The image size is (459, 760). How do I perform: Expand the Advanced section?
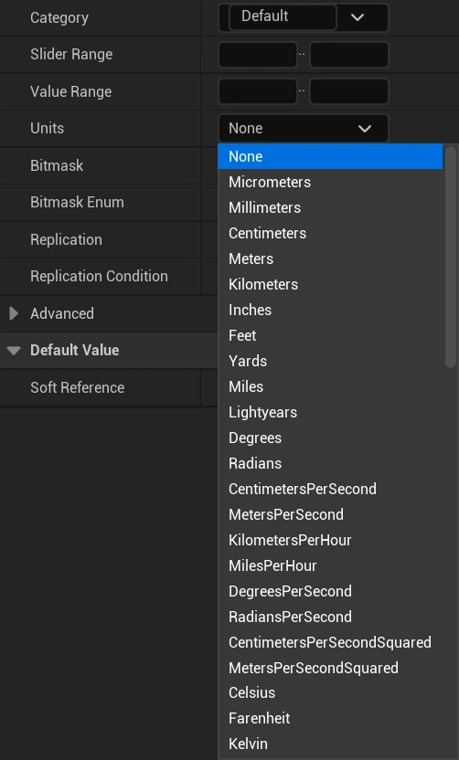coord(14,313)
